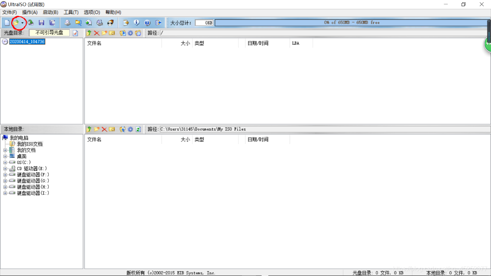491x276 pixels.
Task: Click the green refresh icon in the local directory toolbar
Action: [x=138, y=129]
